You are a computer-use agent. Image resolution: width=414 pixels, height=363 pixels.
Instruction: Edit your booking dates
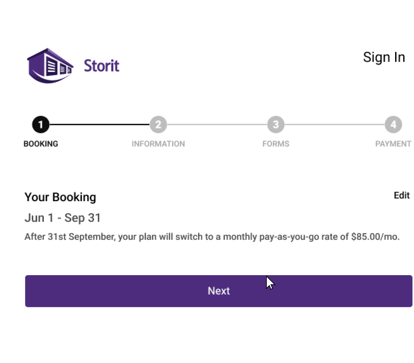(402, 195)
